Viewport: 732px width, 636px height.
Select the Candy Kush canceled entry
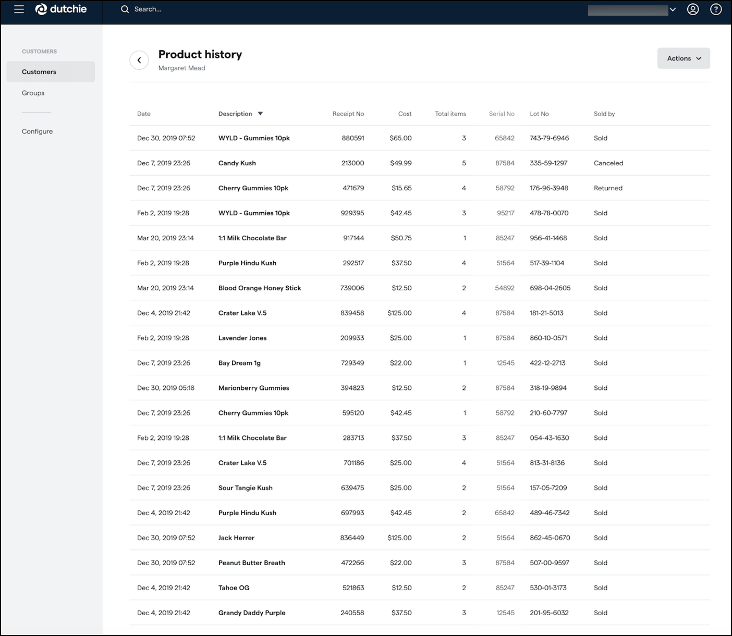pyautogui.click(x=237, y=163)
